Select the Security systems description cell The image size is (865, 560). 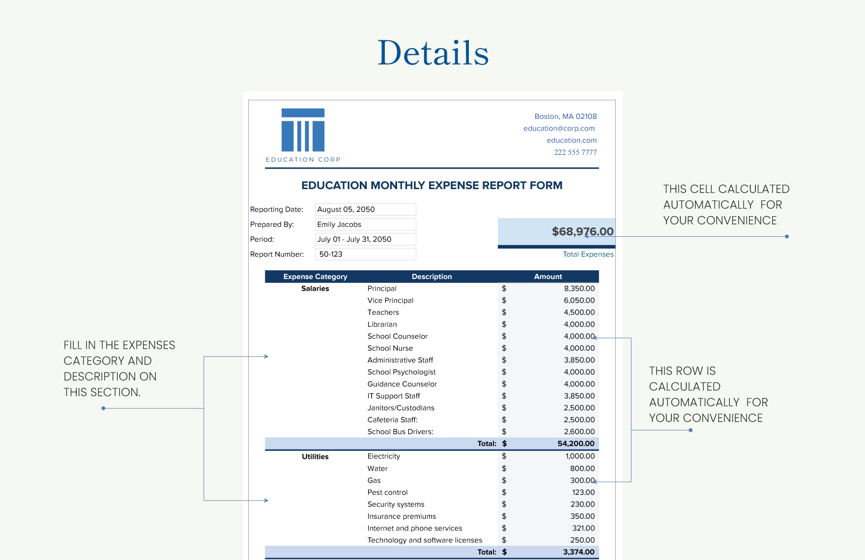pyautogui.click(x=396, y=504)
